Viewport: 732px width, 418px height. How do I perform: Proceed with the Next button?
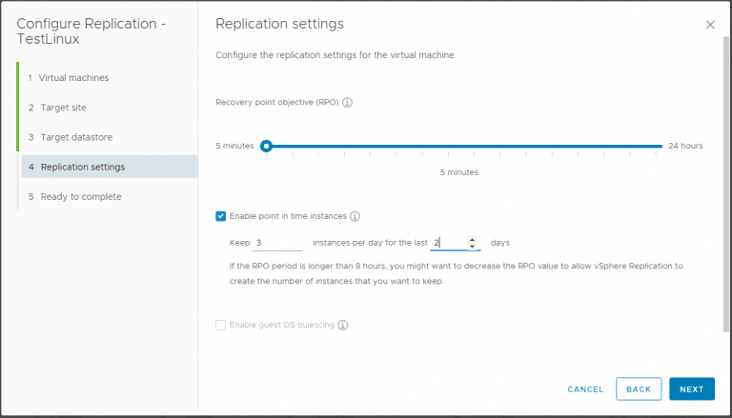(x=691, y=388)
